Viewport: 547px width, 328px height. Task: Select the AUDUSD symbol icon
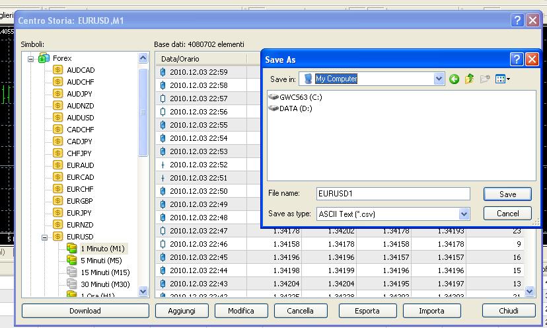[57, 117]
